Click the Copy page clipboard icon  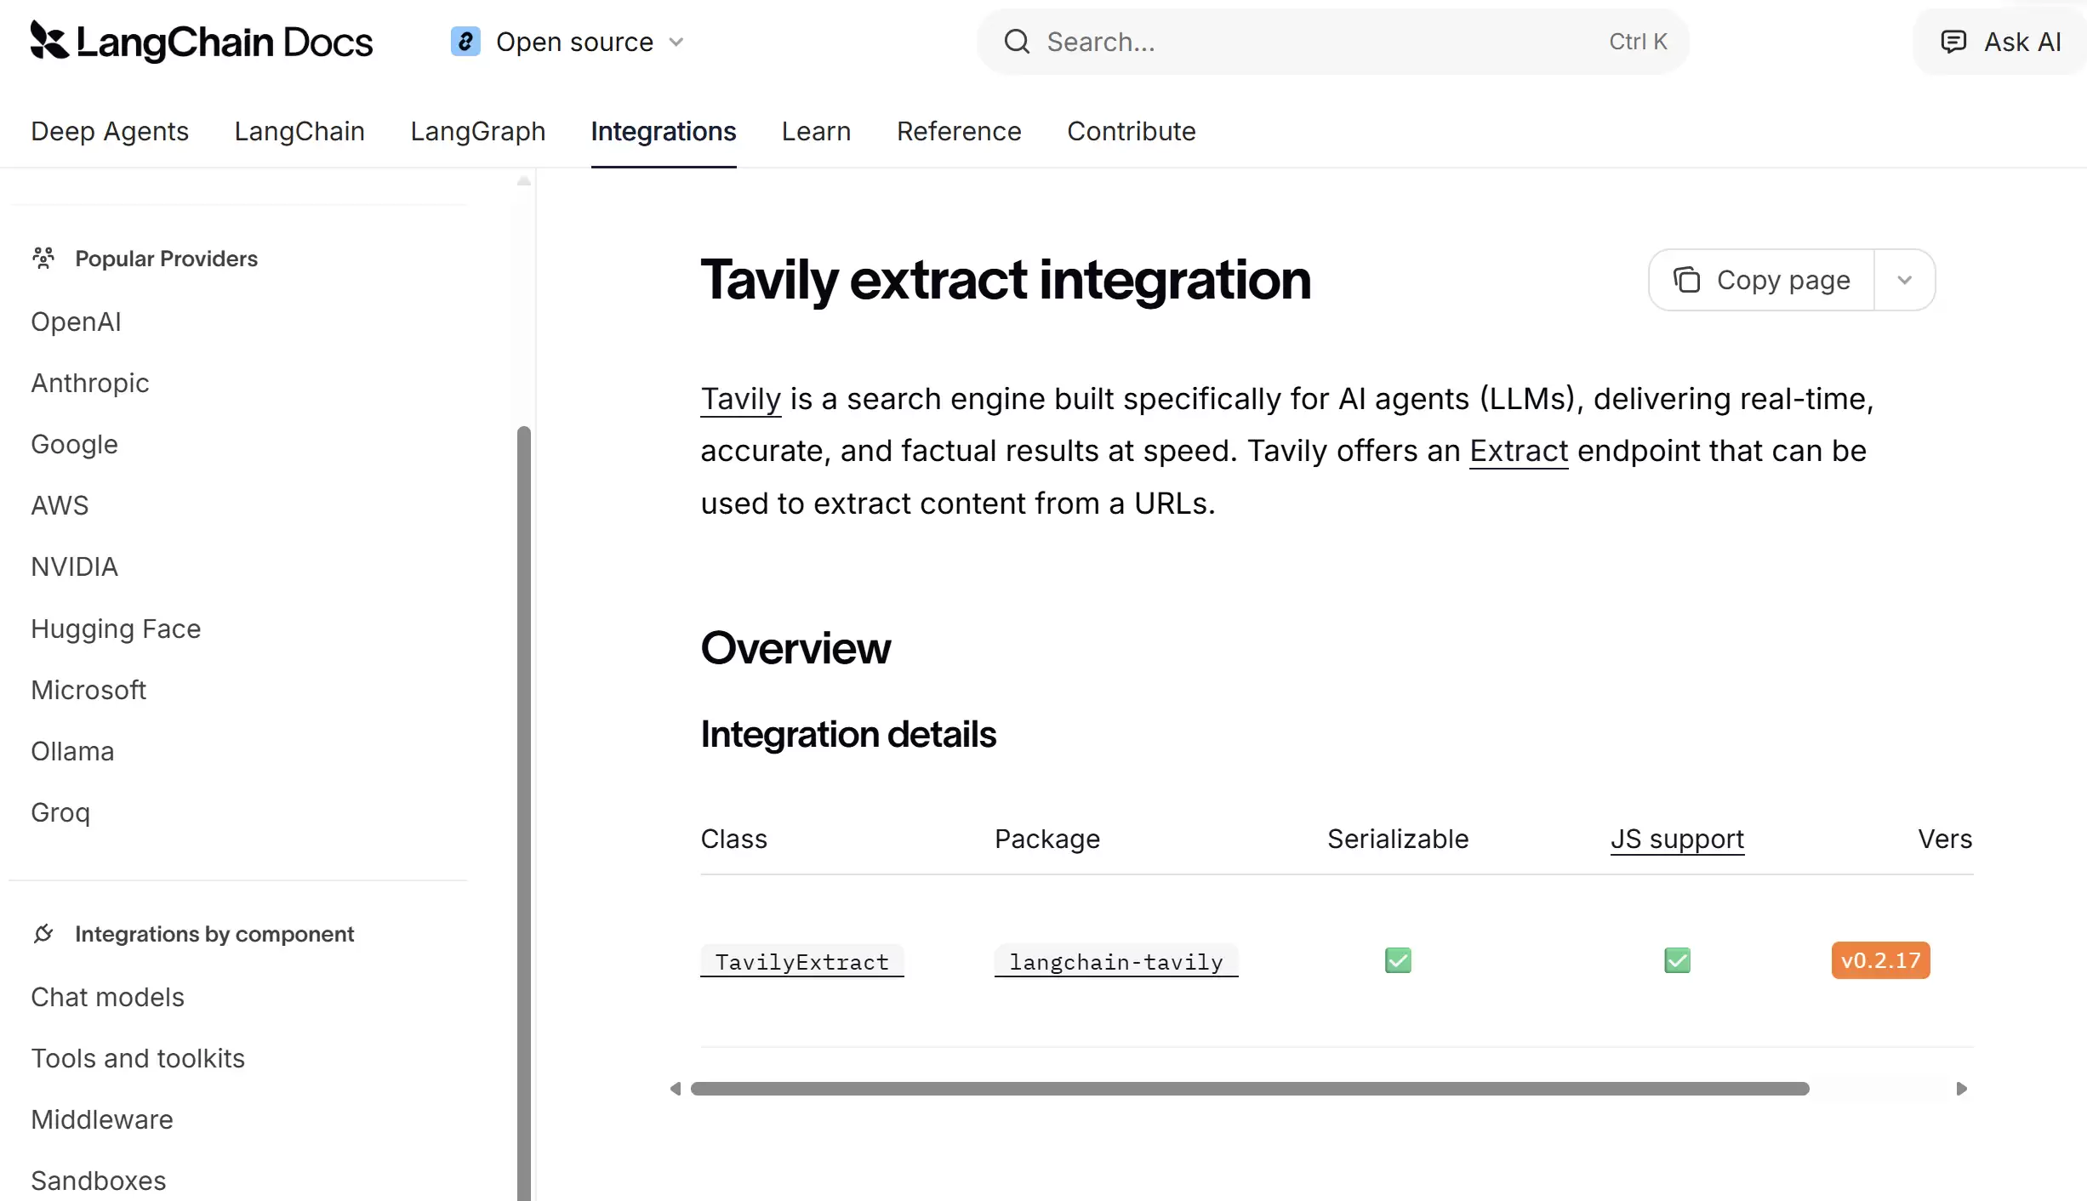point(1686,280)
